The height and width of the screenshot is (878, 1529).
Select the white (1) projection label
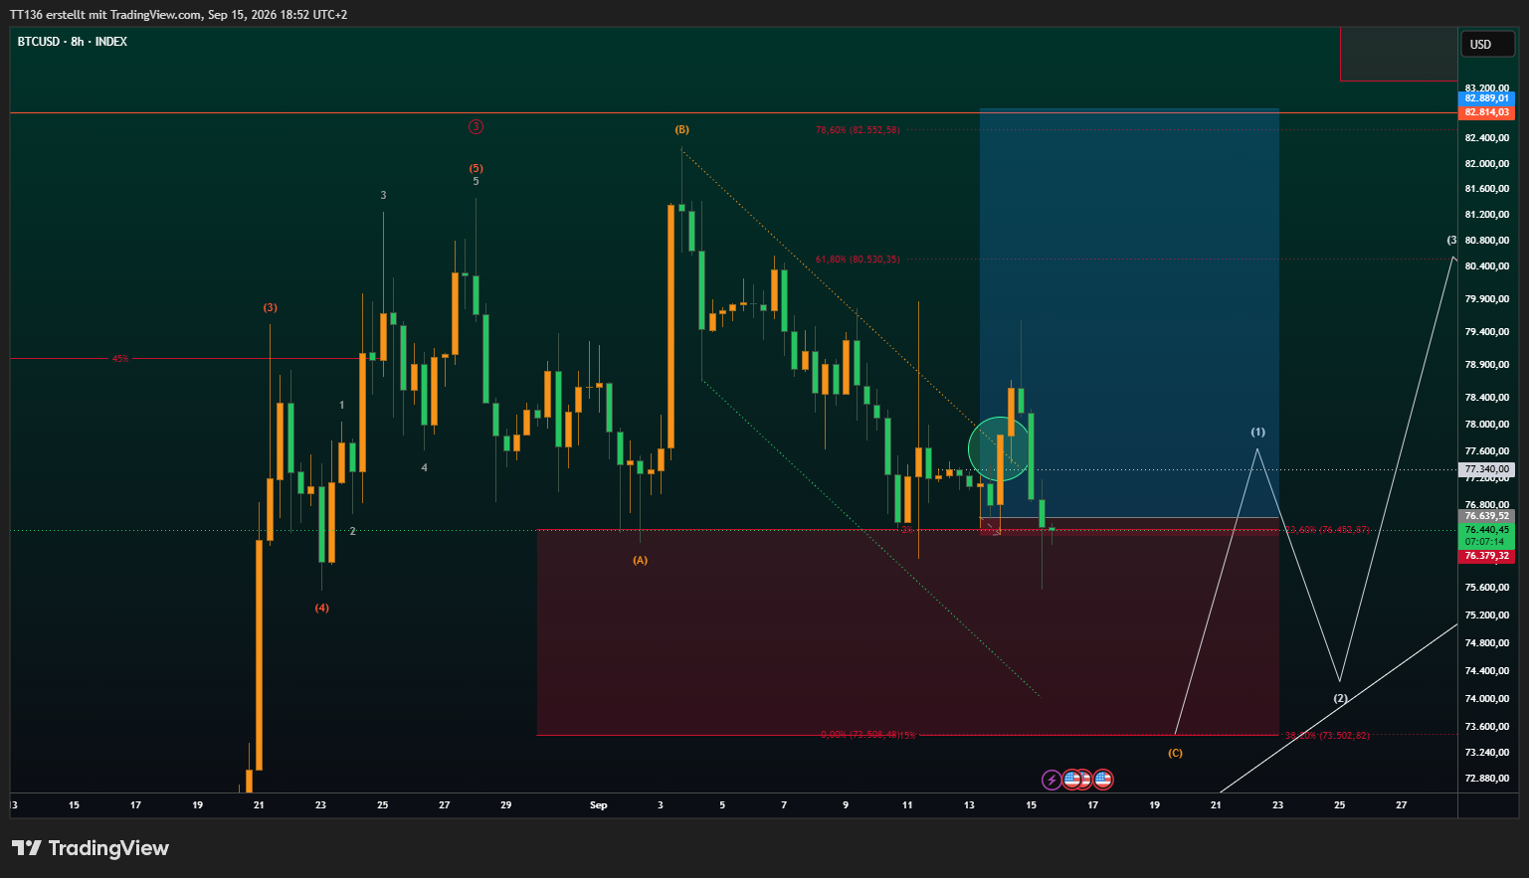tap(1257, 432)
